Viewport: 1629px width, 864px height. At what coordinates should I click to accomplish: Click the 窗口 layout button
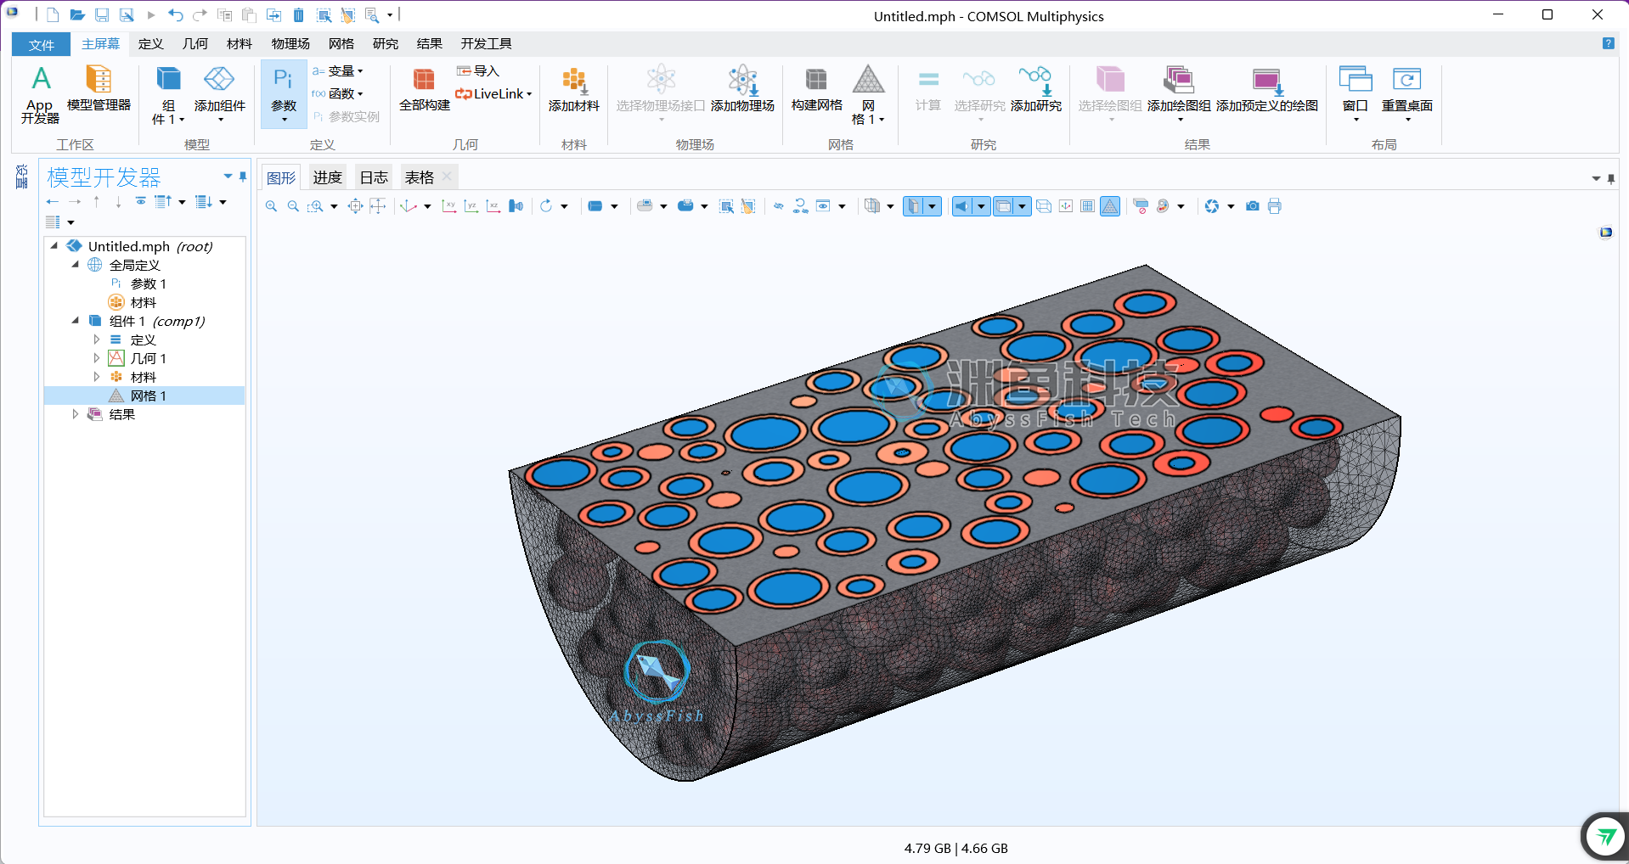click(x=1355, y=93)
